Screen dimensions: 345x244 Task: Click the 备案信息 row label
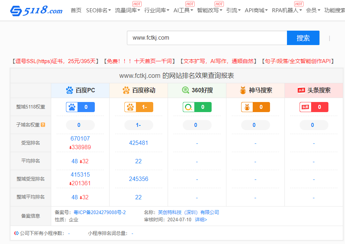[x=31, y=216]
